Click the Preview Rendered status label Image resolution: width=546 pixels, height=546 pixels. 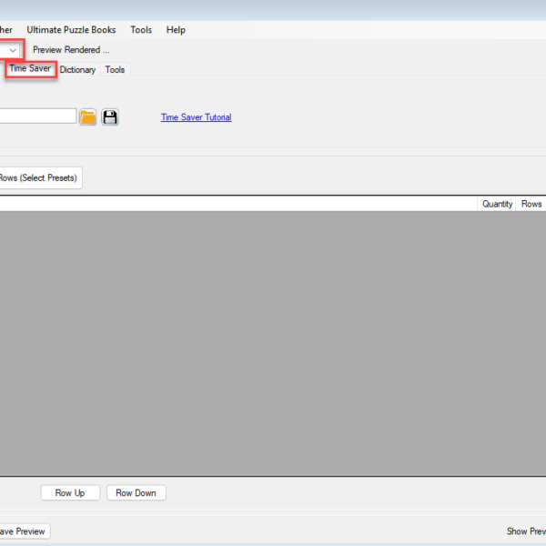(x=71, y=50)
